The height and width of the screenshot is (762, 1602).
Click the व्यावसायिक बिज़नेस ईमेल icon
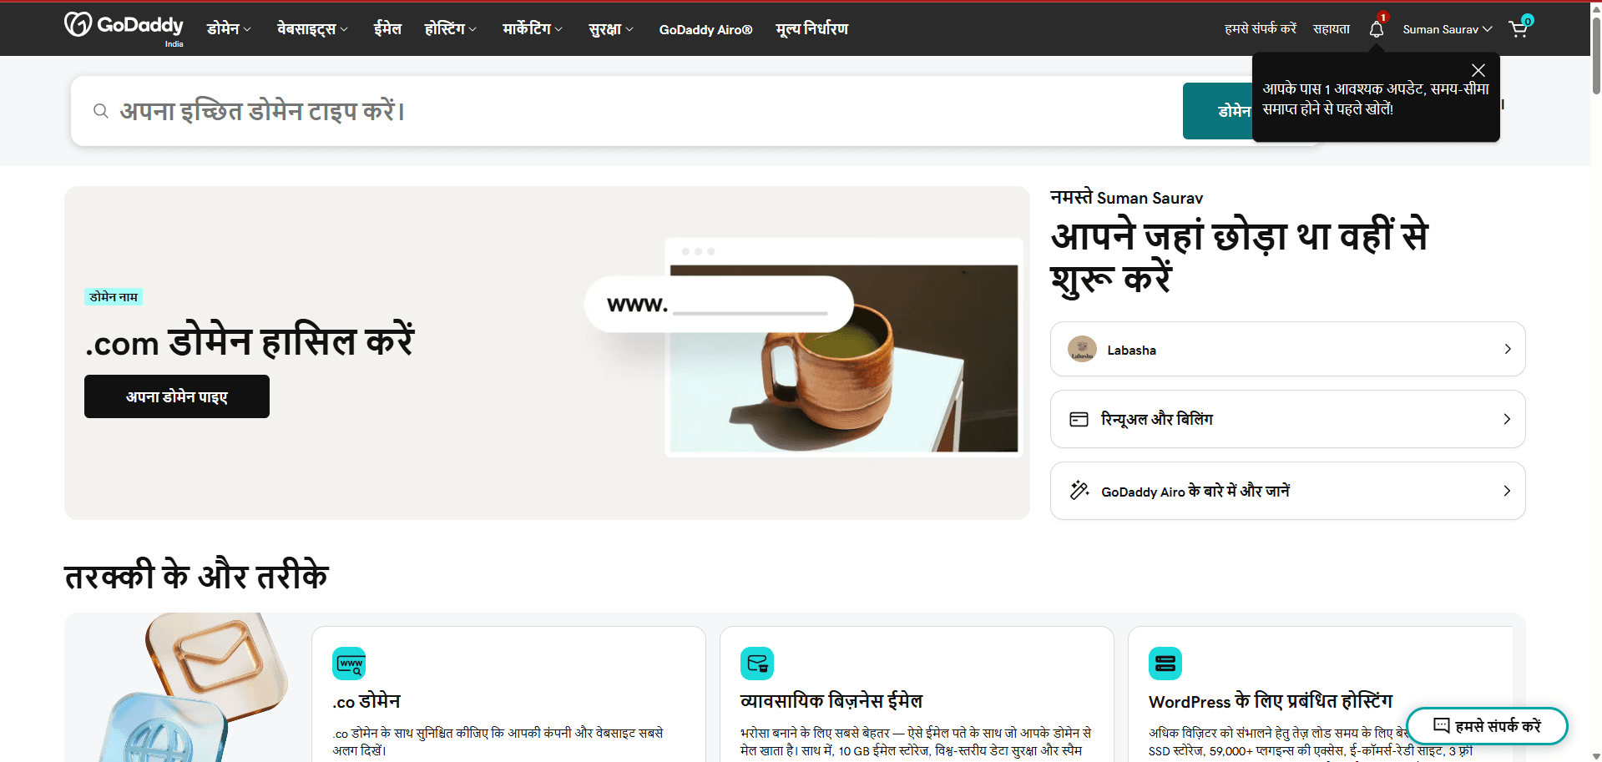pos(757,664)
